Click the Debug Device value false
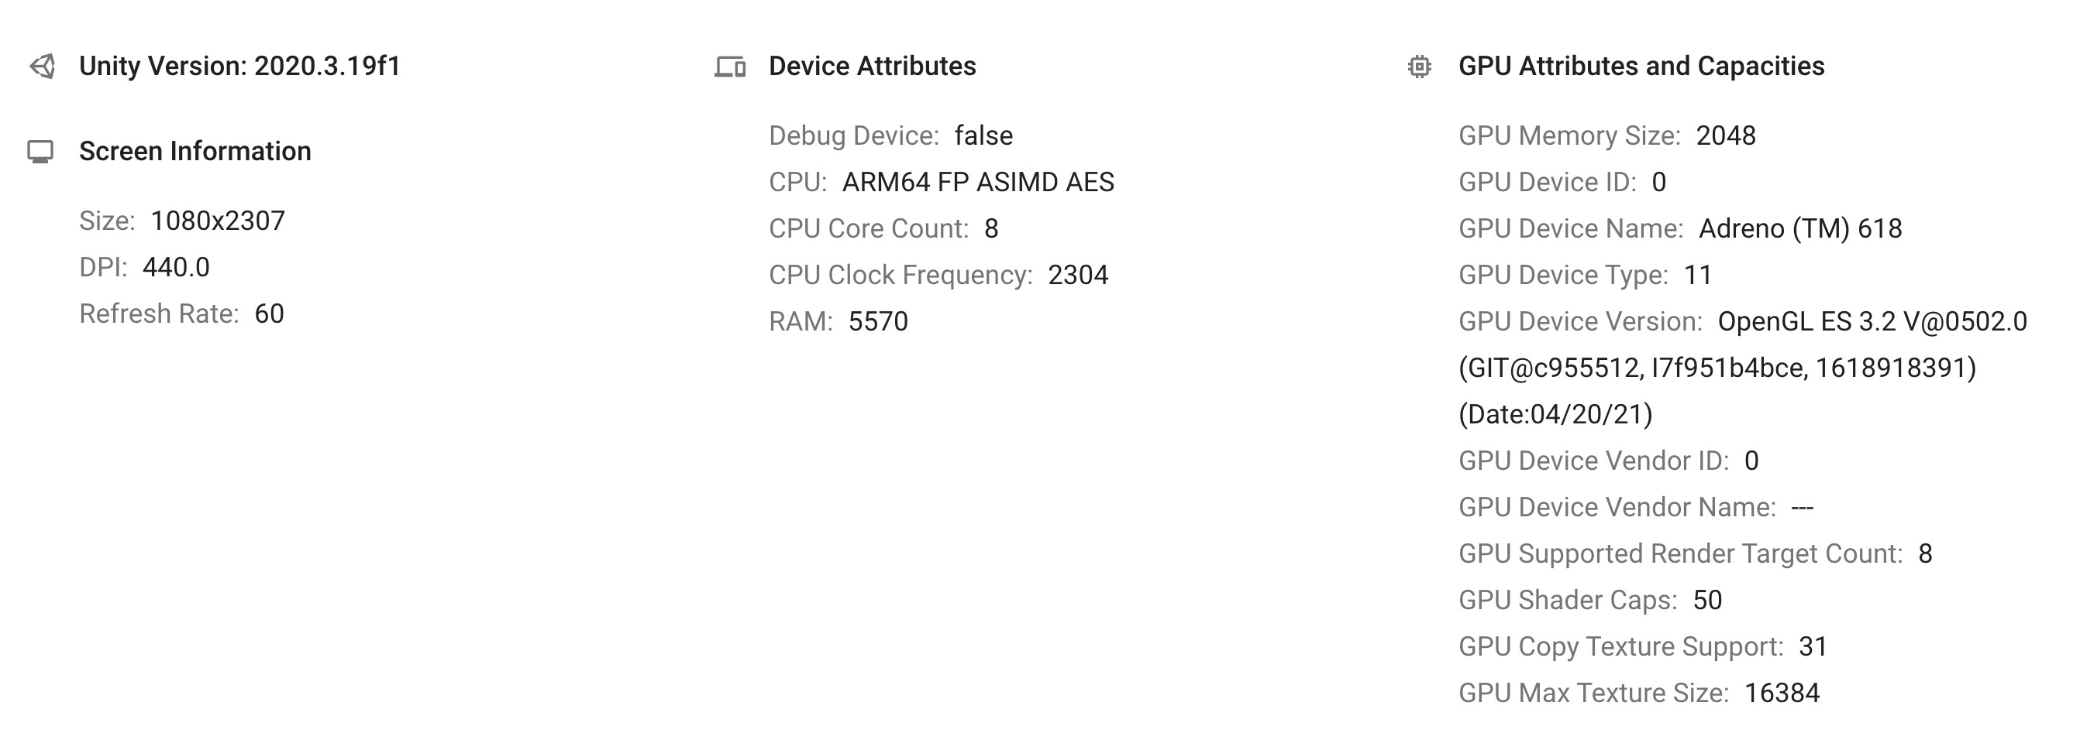 pyautogui.click(x=983, y=135)
